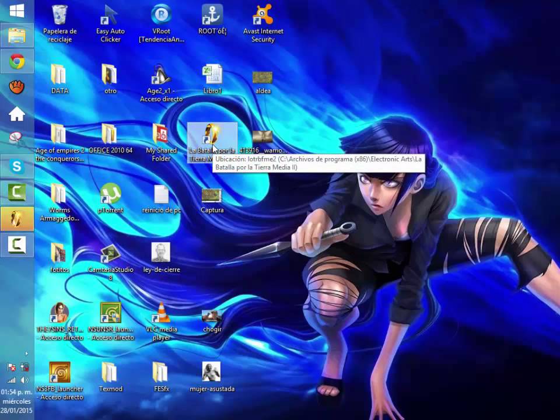
Task: Launch Google Chrome from the taskbar
Action: 17,61
